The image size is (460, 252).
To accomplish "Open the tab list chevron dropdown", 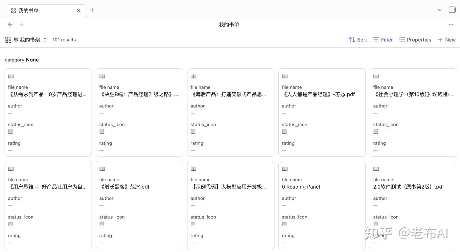I will (440, 10).
